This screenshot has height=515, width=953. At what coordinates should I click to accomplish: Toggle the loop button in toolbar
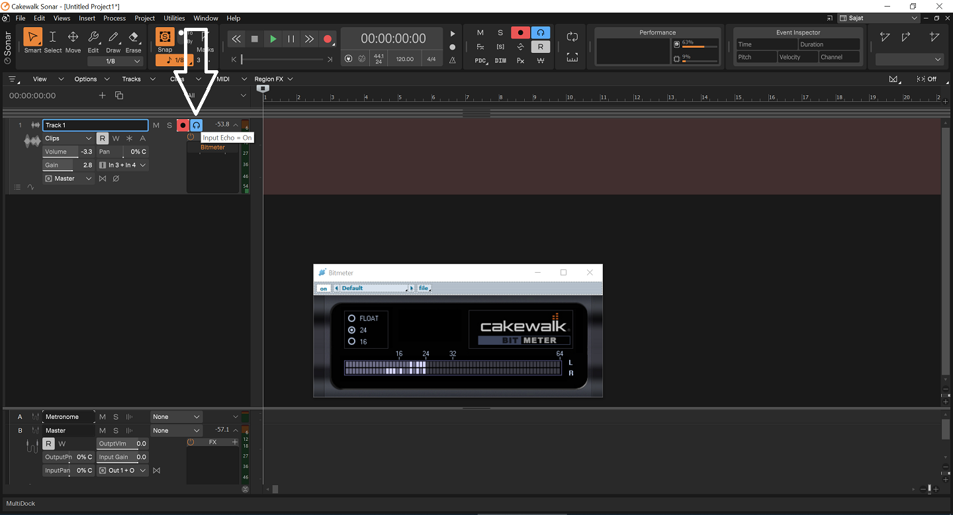[572, 37]
